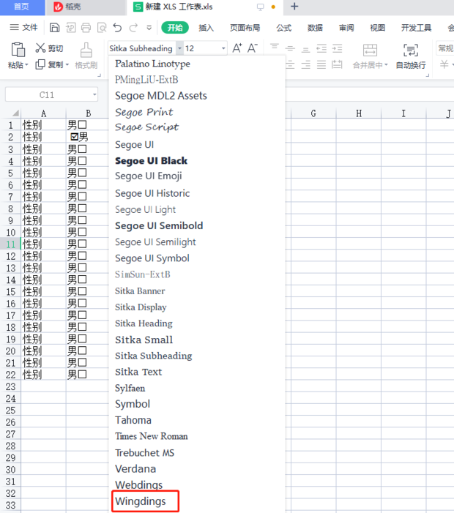
Task: Switch to 审阅 Review tab
Action: [x=346, y=28]
